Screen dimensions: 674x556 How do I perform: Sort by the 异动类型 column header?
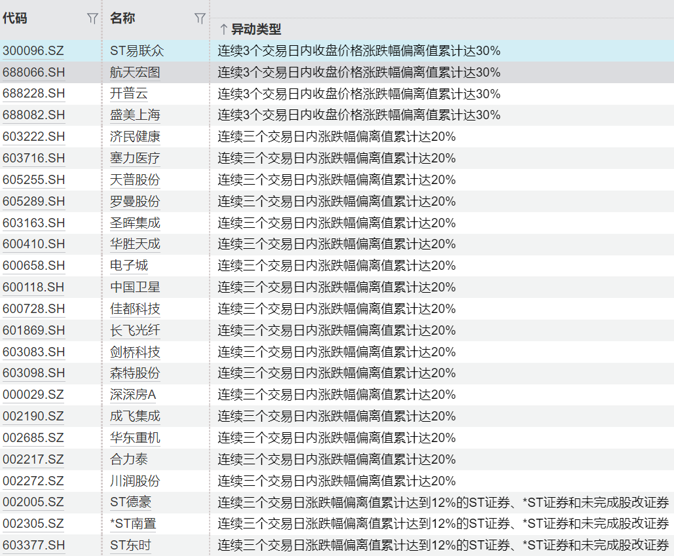point(255,29)
